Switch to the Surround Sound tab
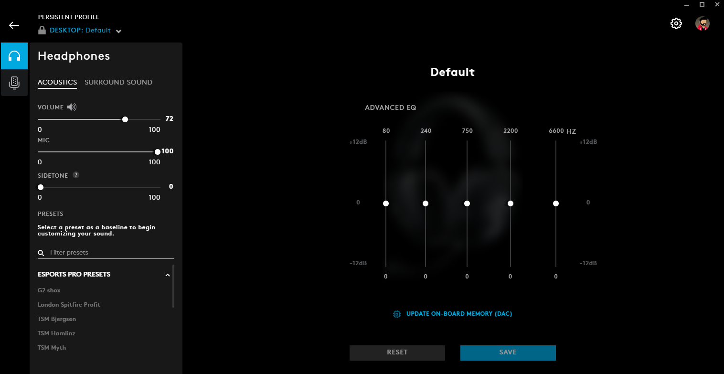 tap(118, 82)
